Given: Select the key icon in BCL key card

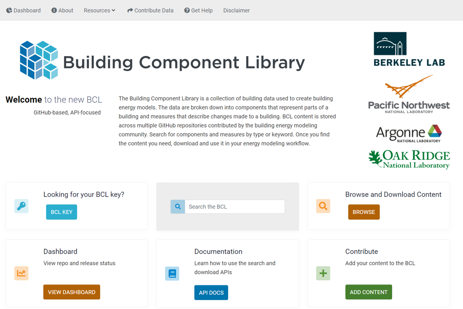Looking at the screenshot, I should [21, 206].
